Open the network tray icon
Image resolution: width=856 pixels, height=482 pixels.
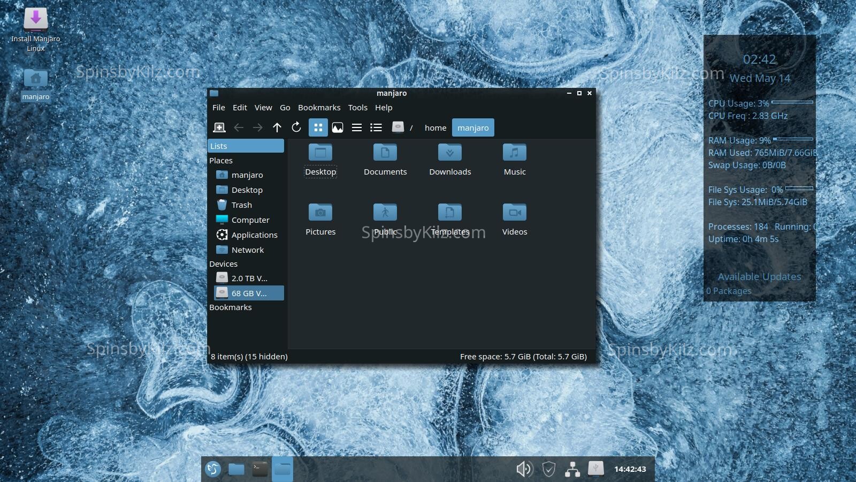[x=572, y=469]
